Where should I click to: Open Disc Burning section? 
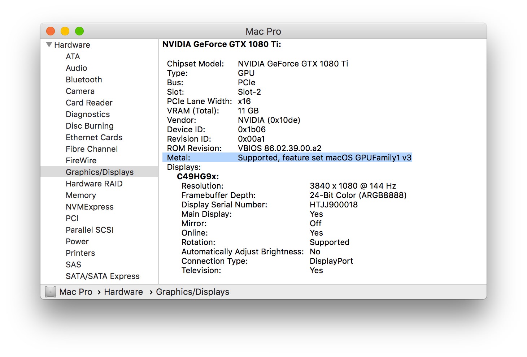[90, 126]
